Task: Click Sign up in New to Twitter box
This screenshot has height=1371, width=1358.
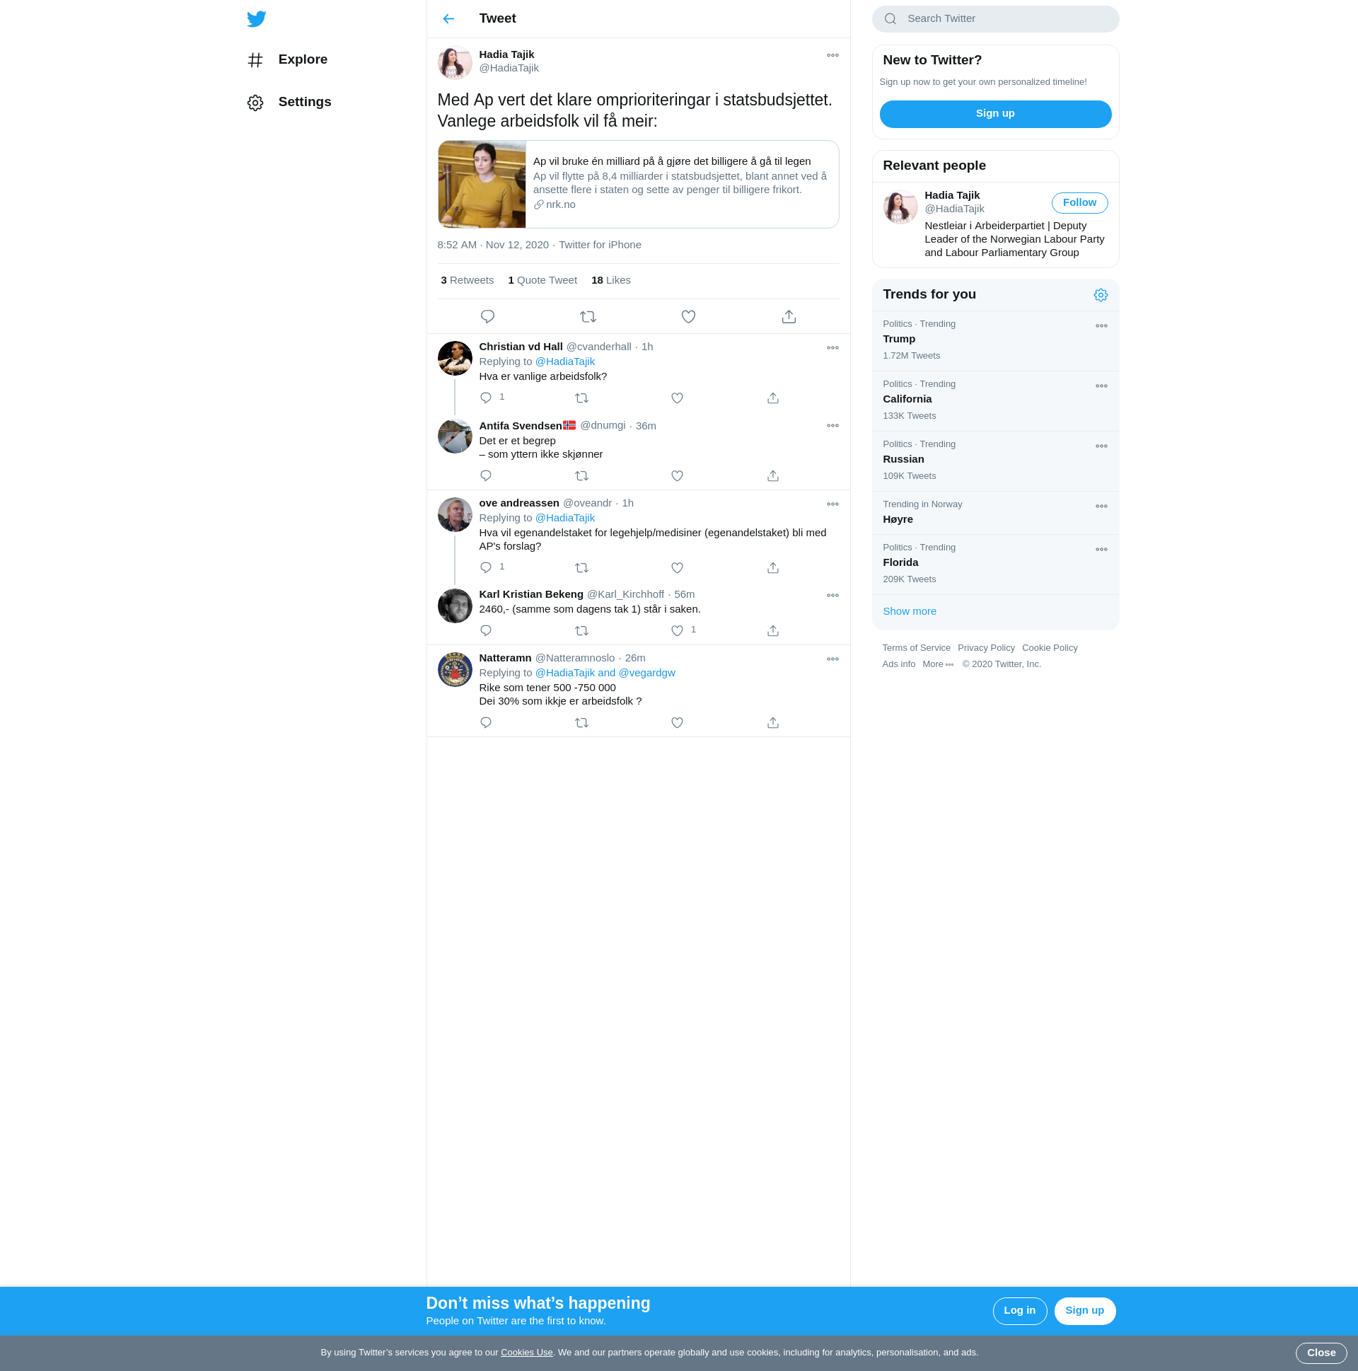Action: (x=994, y=115)
